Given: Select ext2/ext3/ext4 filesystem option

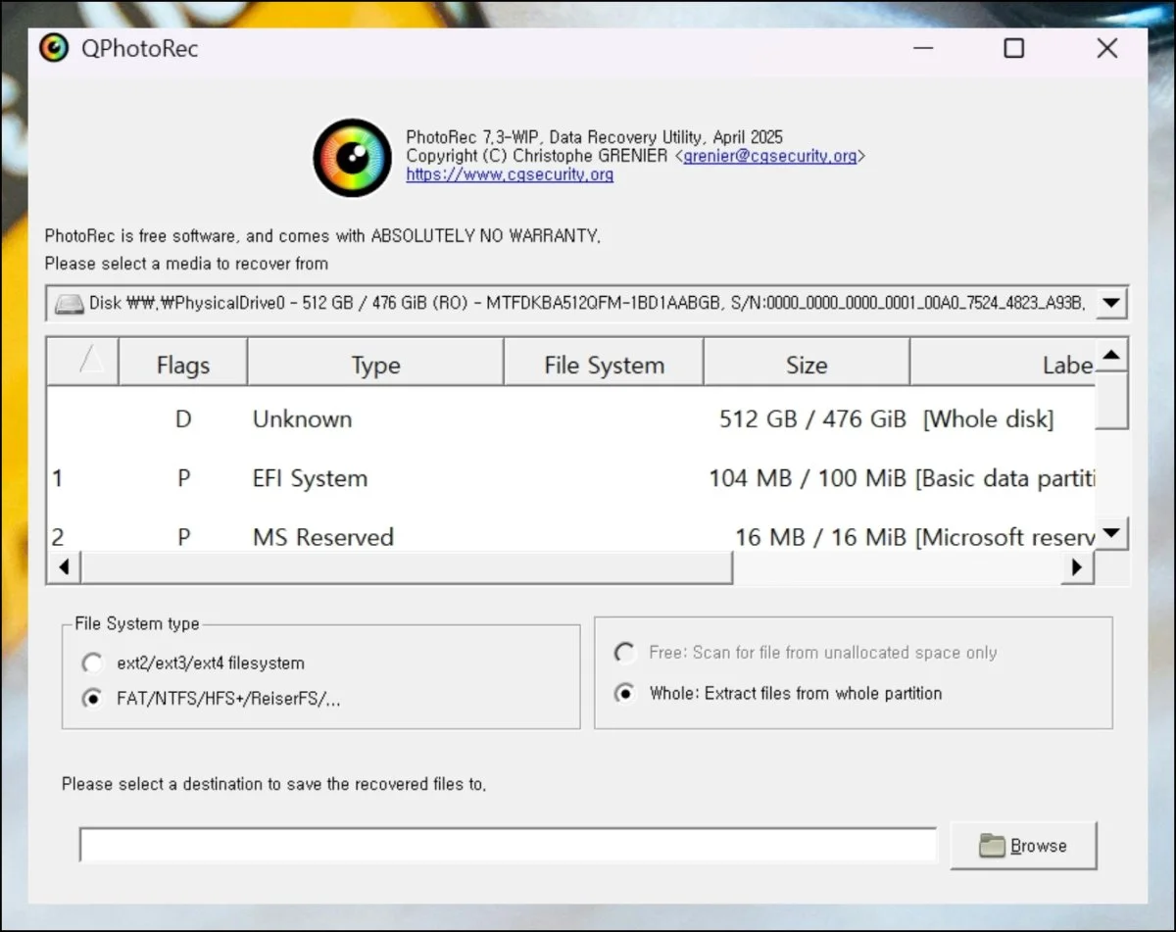Looking at the screenshot, I should pyautogui.click(x=92, y=663).
